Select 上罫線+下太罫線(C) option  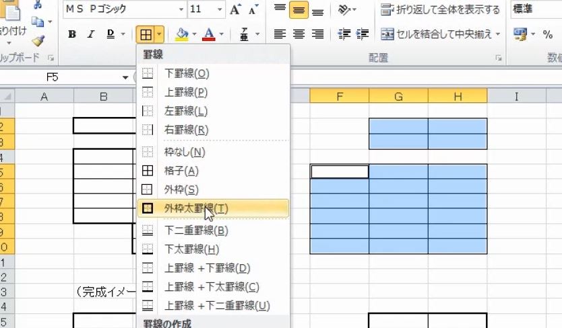[x=213, y=286]
